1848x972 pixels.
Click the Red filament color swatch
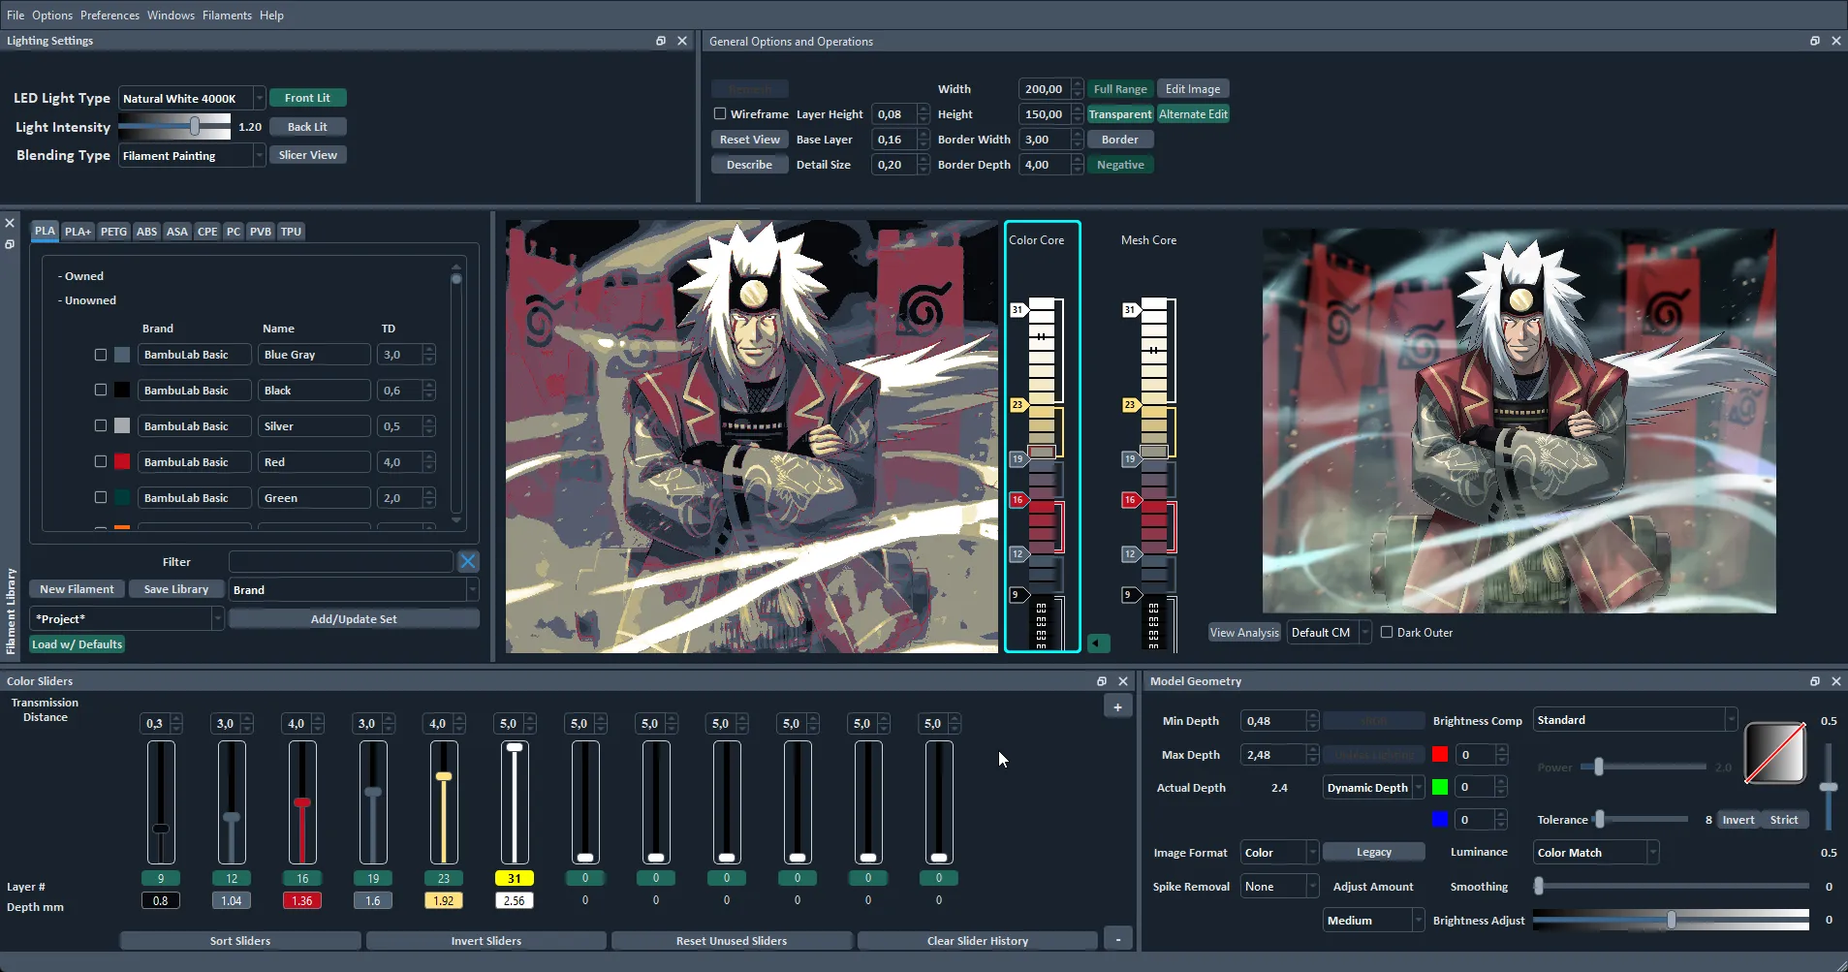[x=122, y=462]
